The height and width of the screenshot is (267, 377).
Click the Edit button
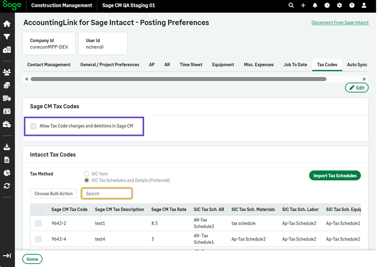pyautogui.click(x=357, y=88)
